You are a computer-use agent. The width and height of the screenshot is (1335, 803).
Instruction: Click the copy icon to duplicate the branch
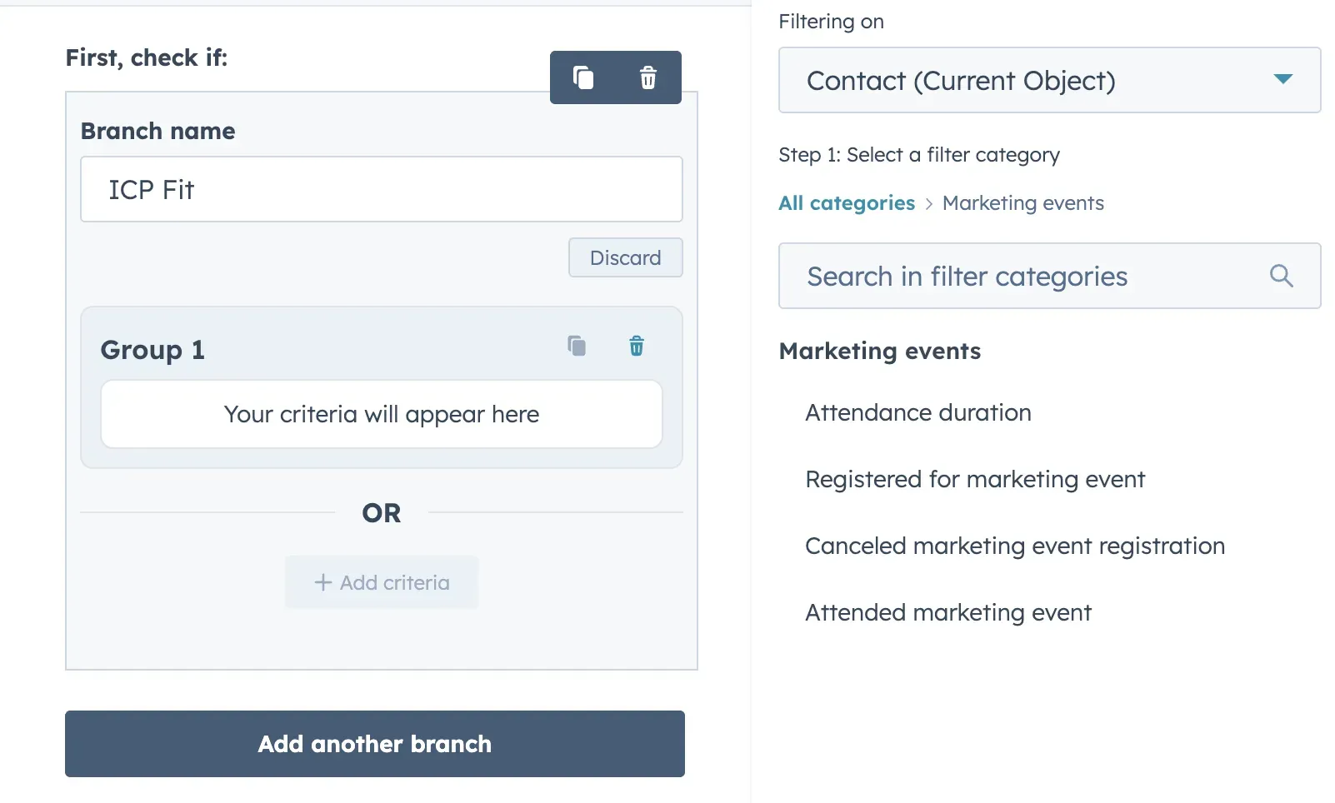[583, 77]
